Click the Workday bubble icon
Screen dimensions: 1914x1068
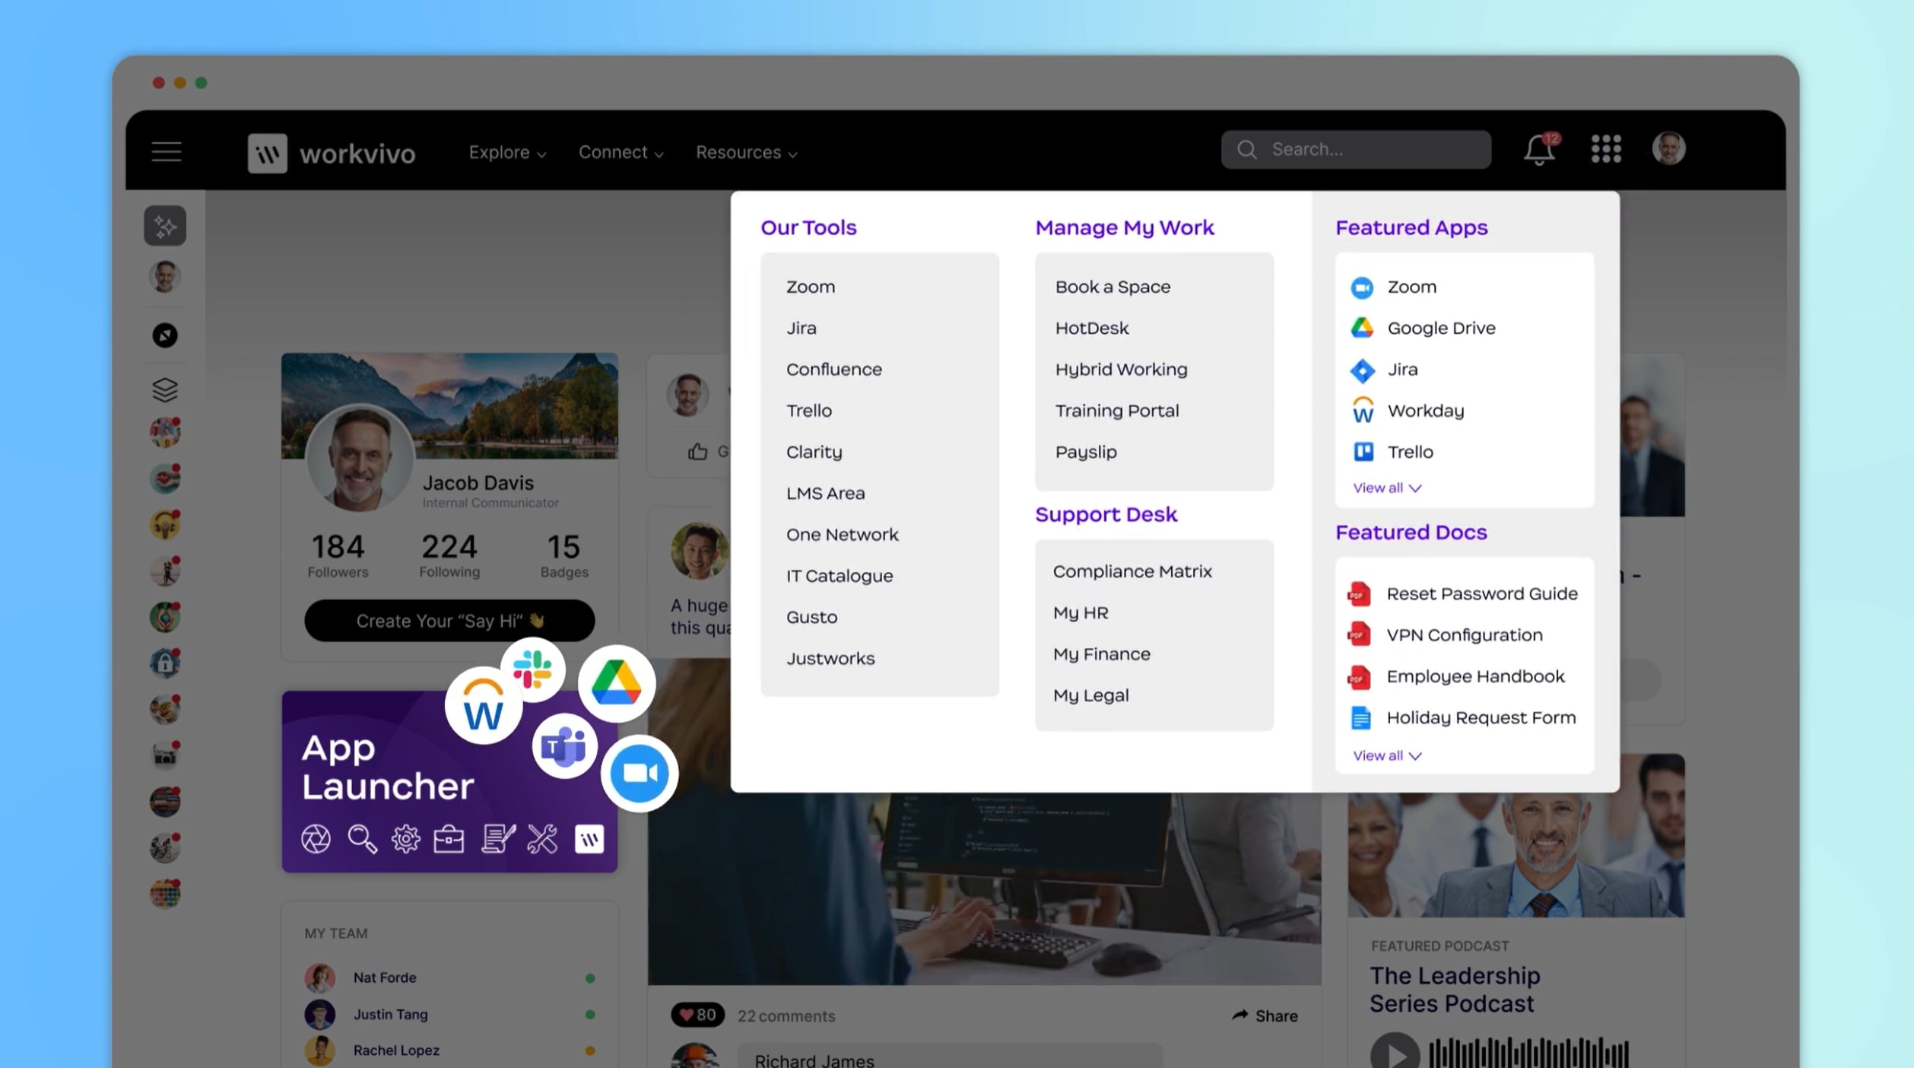484,705
